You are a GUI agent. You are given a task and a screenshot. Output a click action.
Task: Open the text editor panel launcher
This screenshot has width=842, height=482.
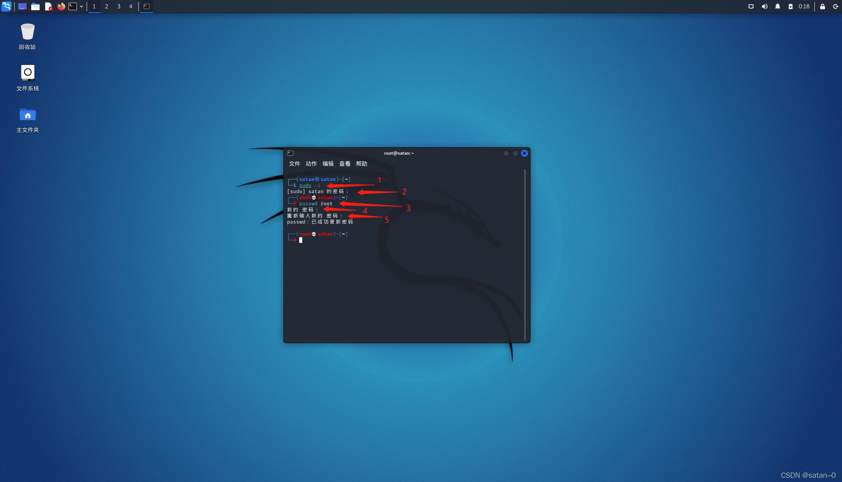pyautogui.click(x=48, y=6)
